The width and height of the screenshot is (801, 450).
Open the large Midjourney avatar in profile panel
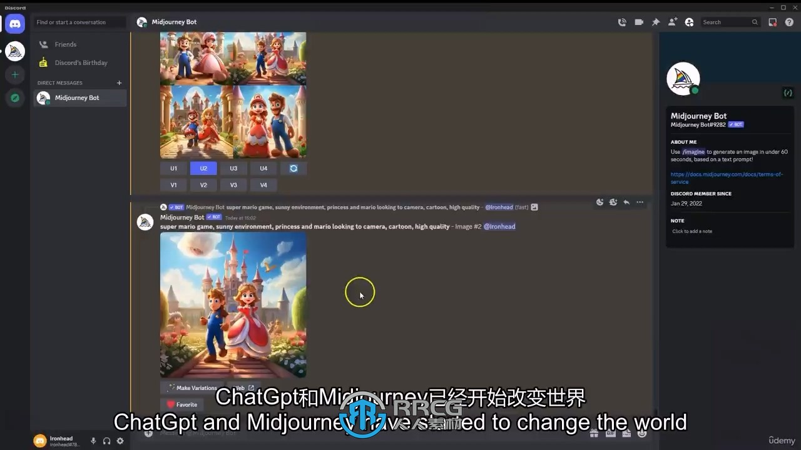tap(683, 79)
